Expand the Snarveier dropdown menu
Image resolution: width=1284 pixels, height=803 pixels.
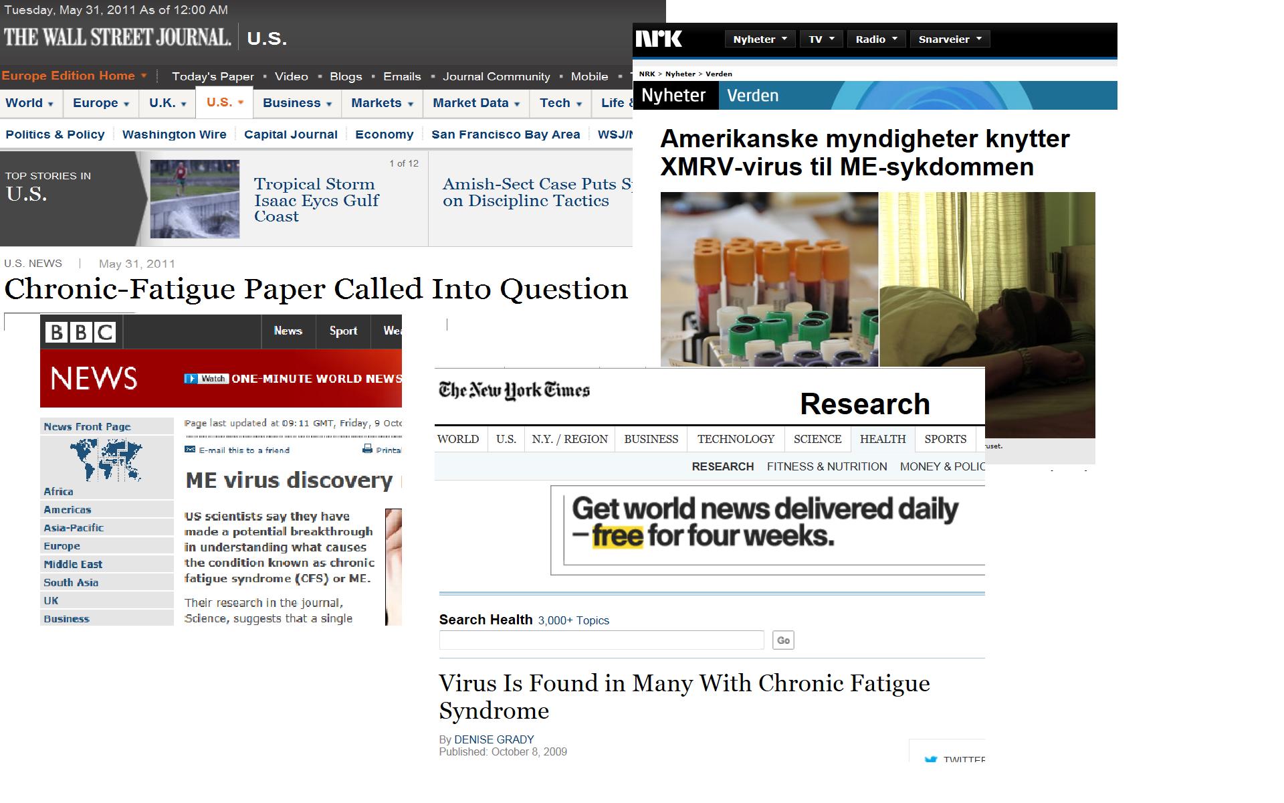click(950, 39)
